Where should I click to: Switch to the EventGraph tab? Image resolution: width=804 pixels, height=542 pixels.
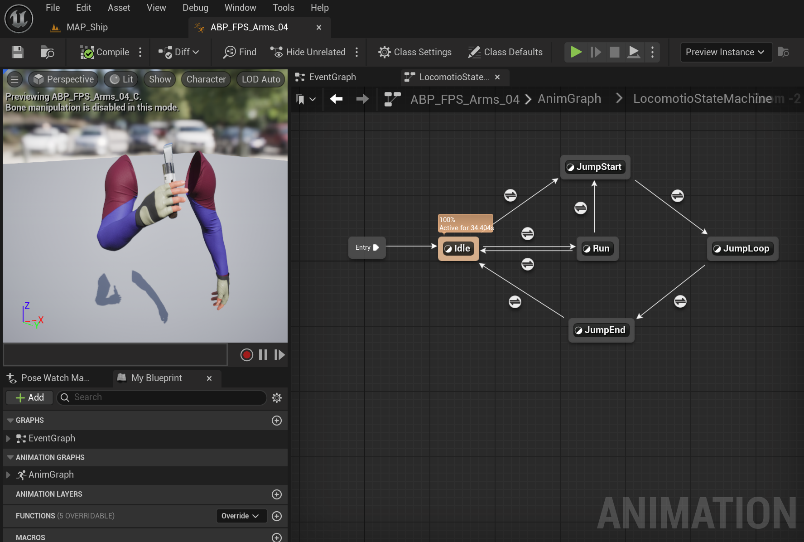tap(326, 77)
